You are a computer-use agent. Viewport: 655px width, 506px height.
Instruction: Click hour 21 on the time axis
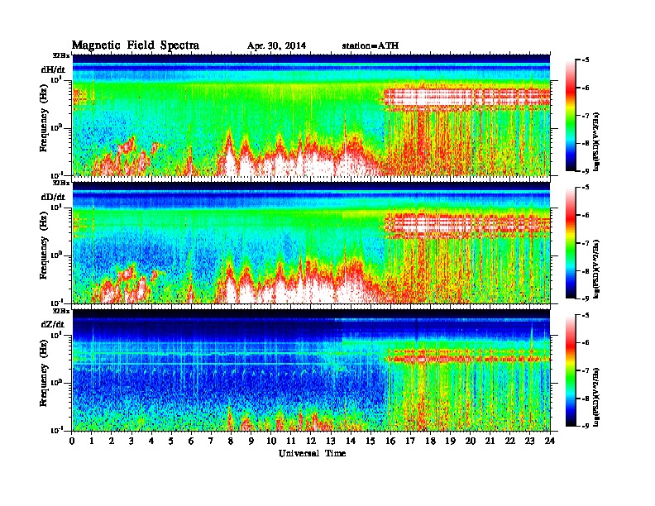coord(490,441)
